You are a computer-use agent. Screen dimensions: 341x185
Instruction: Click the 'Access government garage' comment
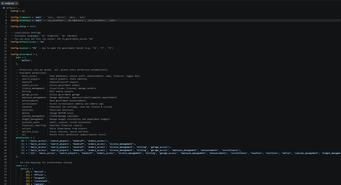[64, 95]
